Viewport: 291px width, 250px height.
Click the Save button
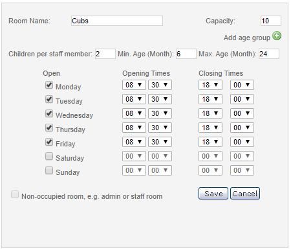tap(213, 193)
